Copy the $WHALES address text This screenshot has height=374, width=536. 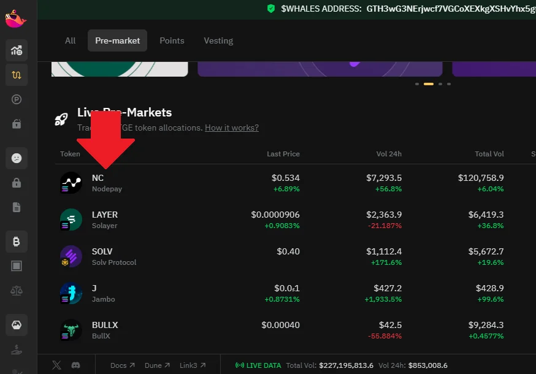coord(451,9)
